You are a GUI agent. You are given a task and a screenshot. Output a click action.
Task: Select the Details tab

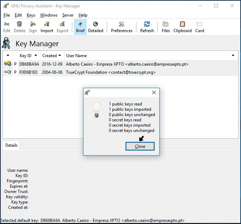[11, 145]
